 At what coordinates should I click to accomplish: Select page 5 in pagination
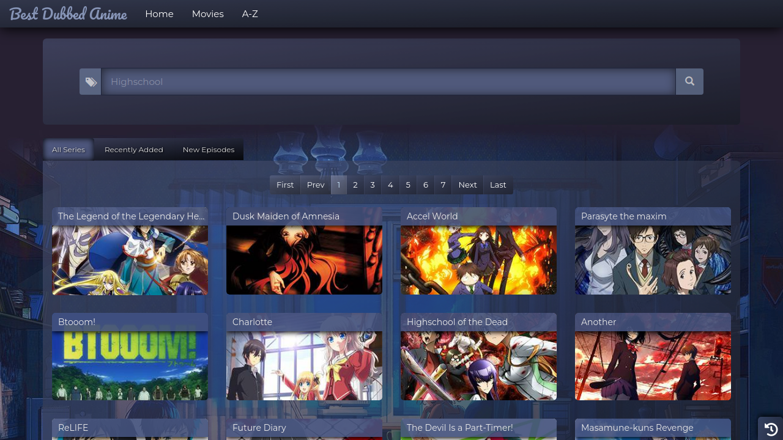[x=408, y=185]
